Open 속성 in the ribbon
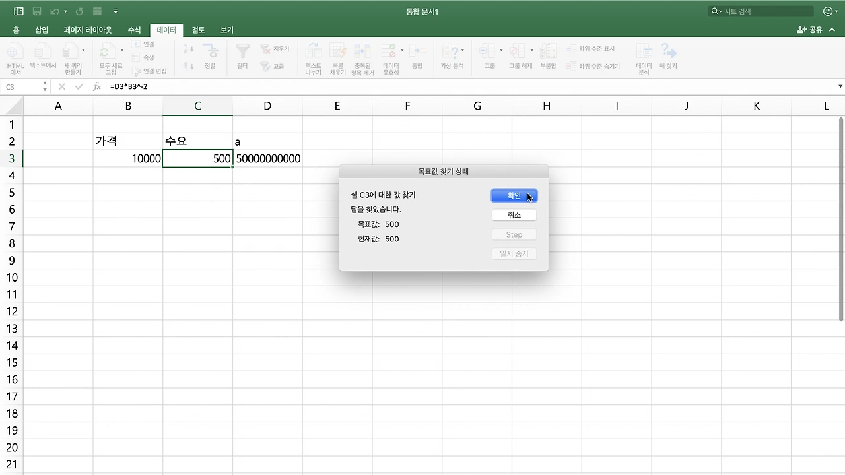This screenshot has height=475, width=845. (x=143, y=57)
